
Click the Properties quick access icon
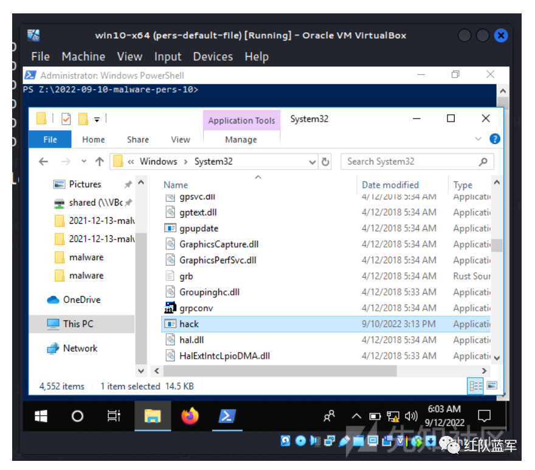(66, 119)
